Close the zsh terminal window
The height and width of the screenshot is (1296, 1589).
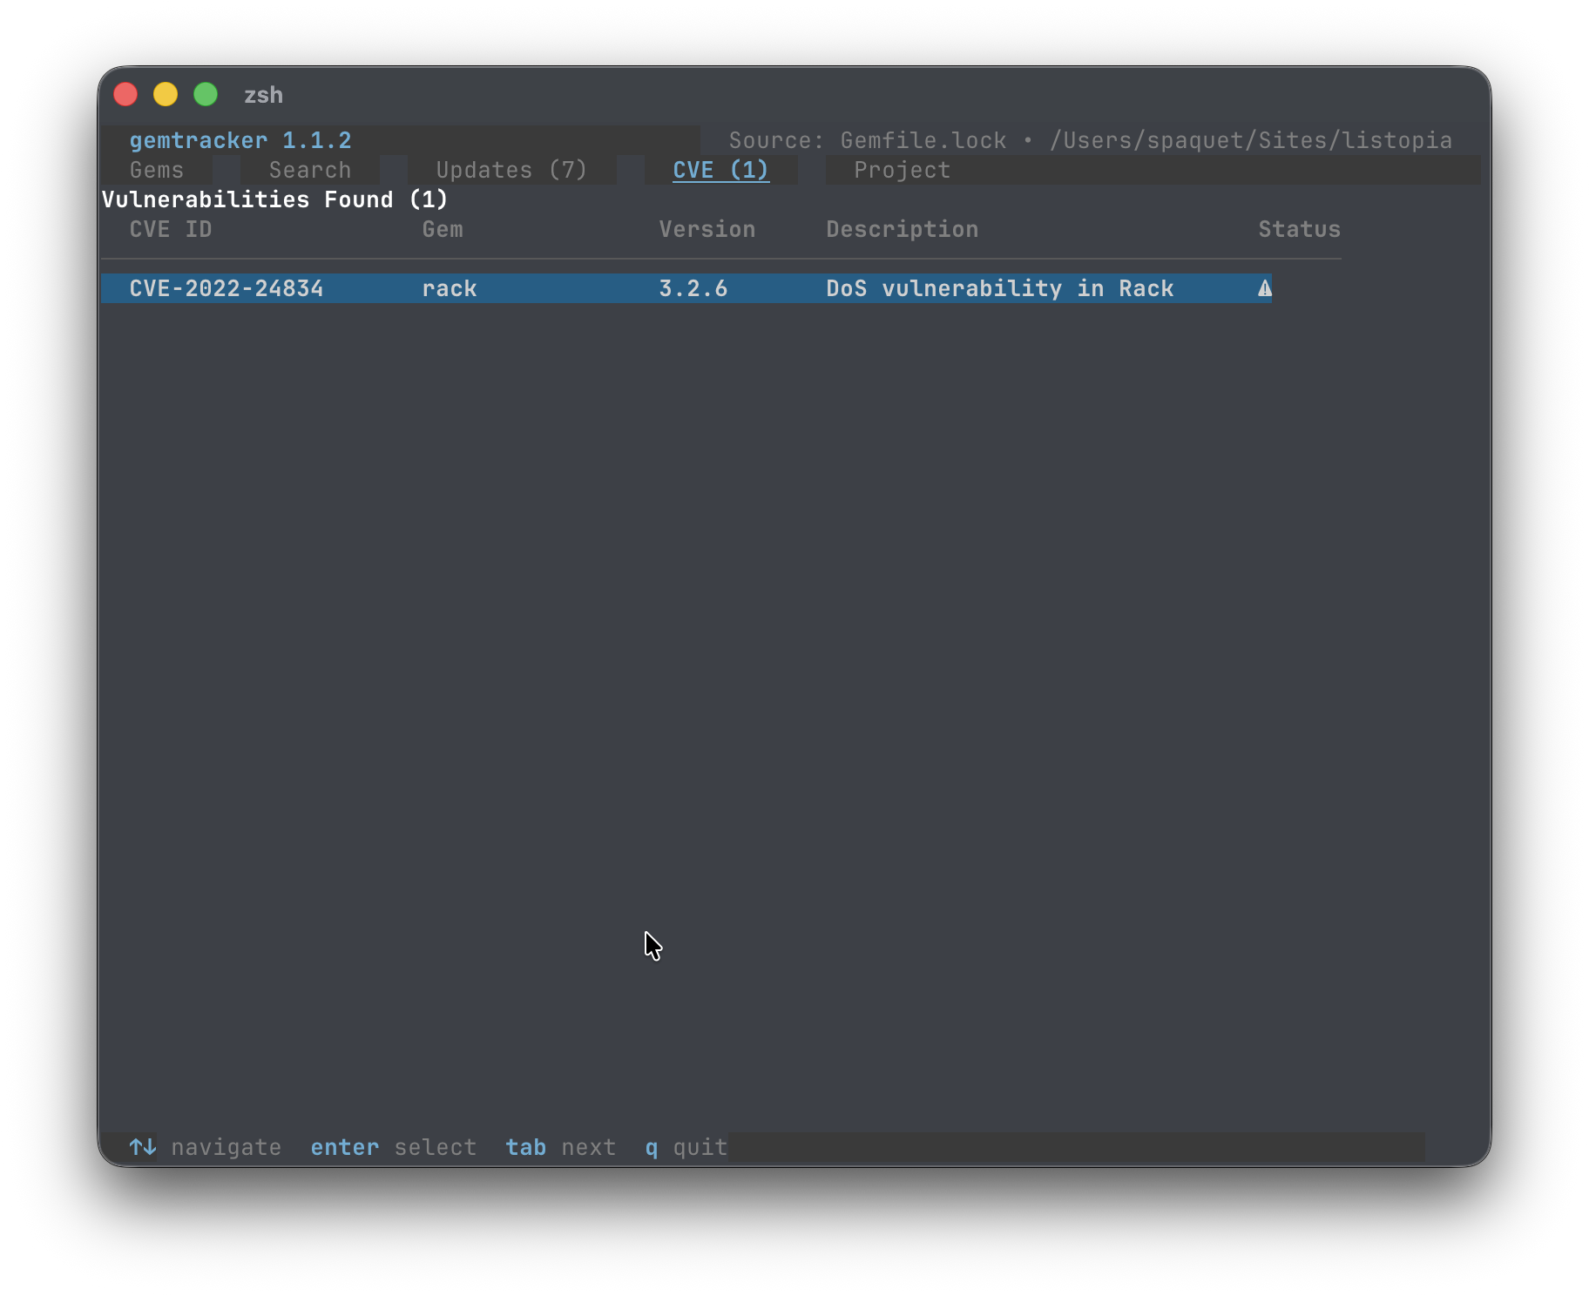(x=125, y=94)
